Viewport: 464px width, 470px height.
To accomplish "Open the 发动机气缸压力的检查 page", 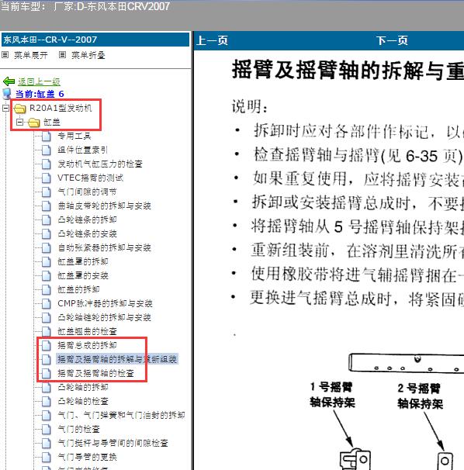I will coord(100,164).
